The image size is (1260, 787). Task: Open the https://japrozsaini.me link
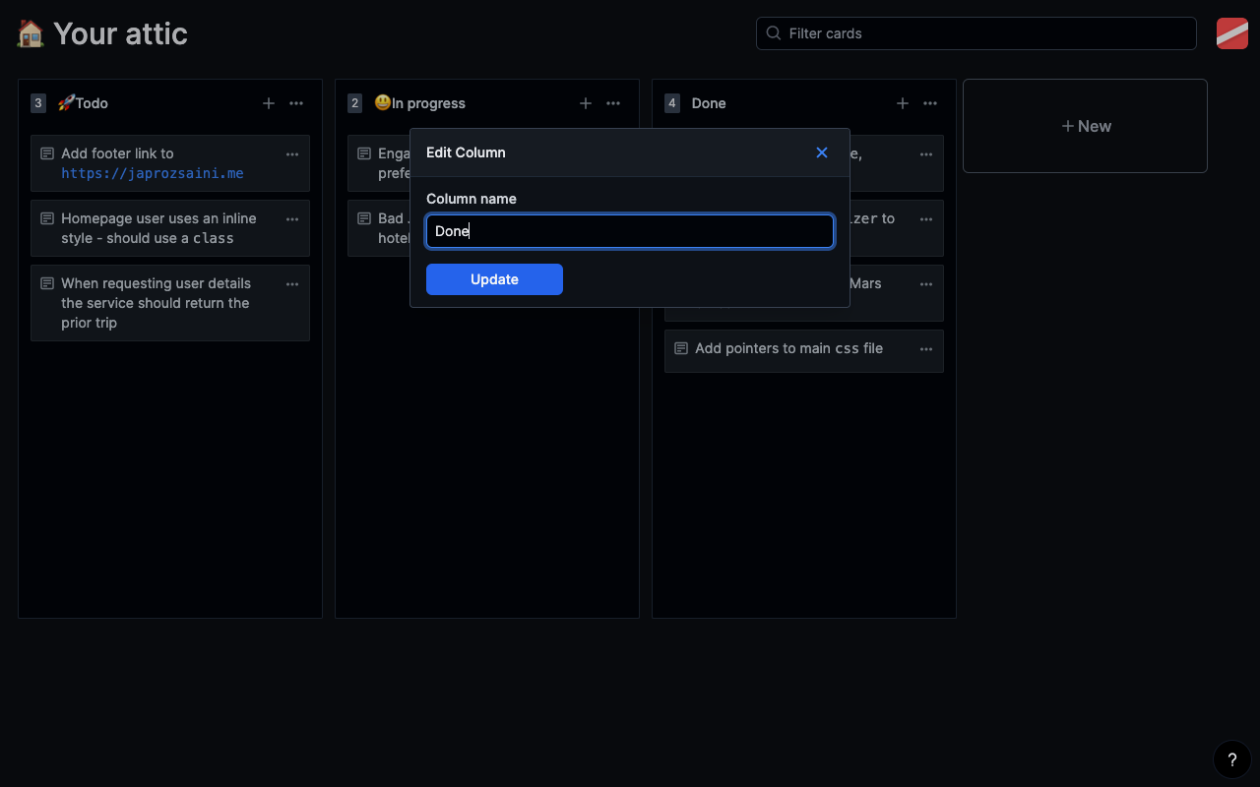[x=153, y=173]
